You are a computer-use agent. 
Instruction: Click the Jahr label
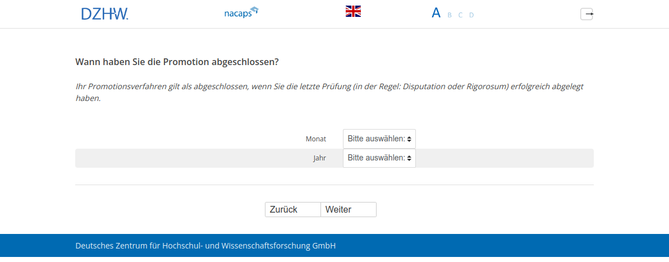[x=319, y=158]
